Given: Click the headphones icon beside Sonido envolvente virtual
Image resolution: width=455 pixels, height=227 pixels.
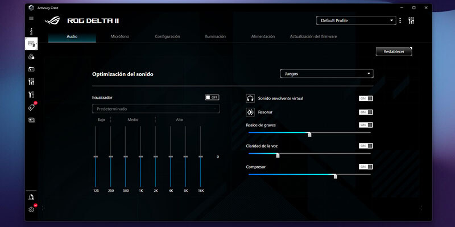Looking at the screenshot, I should pyautogui.click(x=250, y=98).
